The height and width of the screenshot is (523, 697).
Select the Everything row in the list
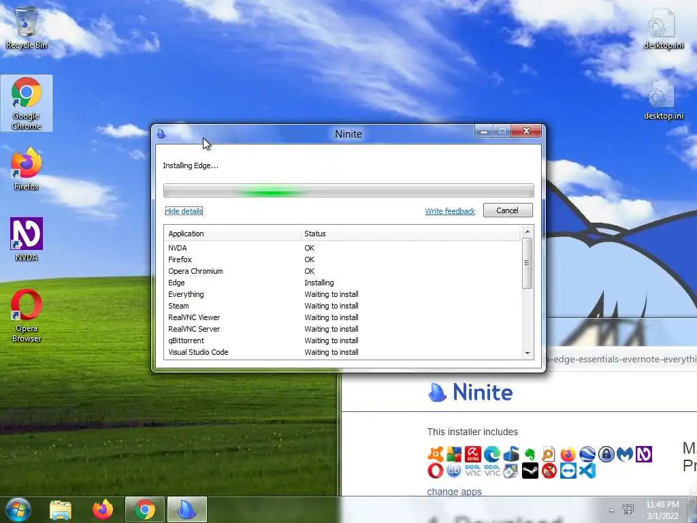342,294
